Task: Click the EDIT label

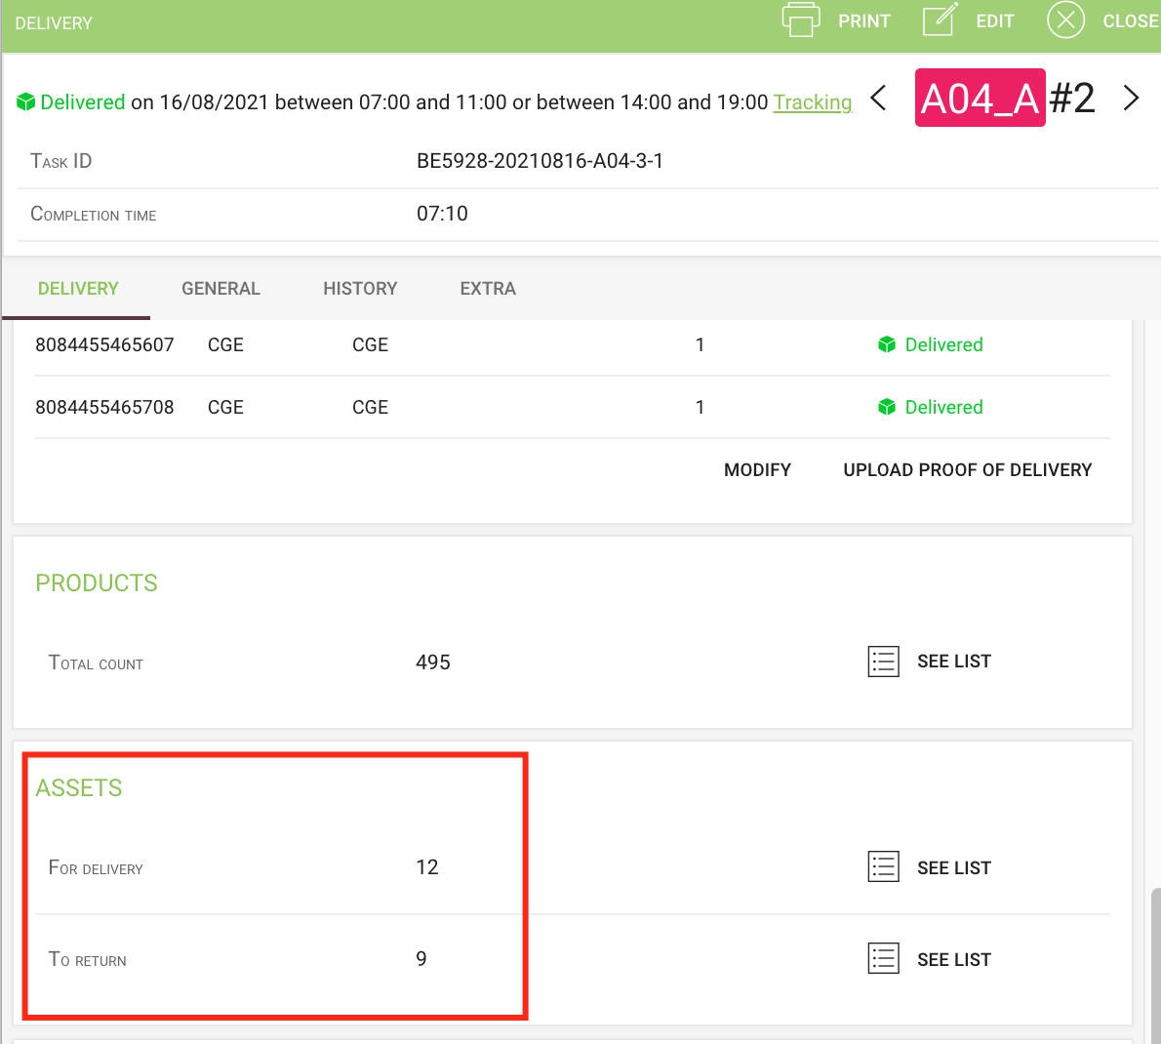Action: click(994, 21)
